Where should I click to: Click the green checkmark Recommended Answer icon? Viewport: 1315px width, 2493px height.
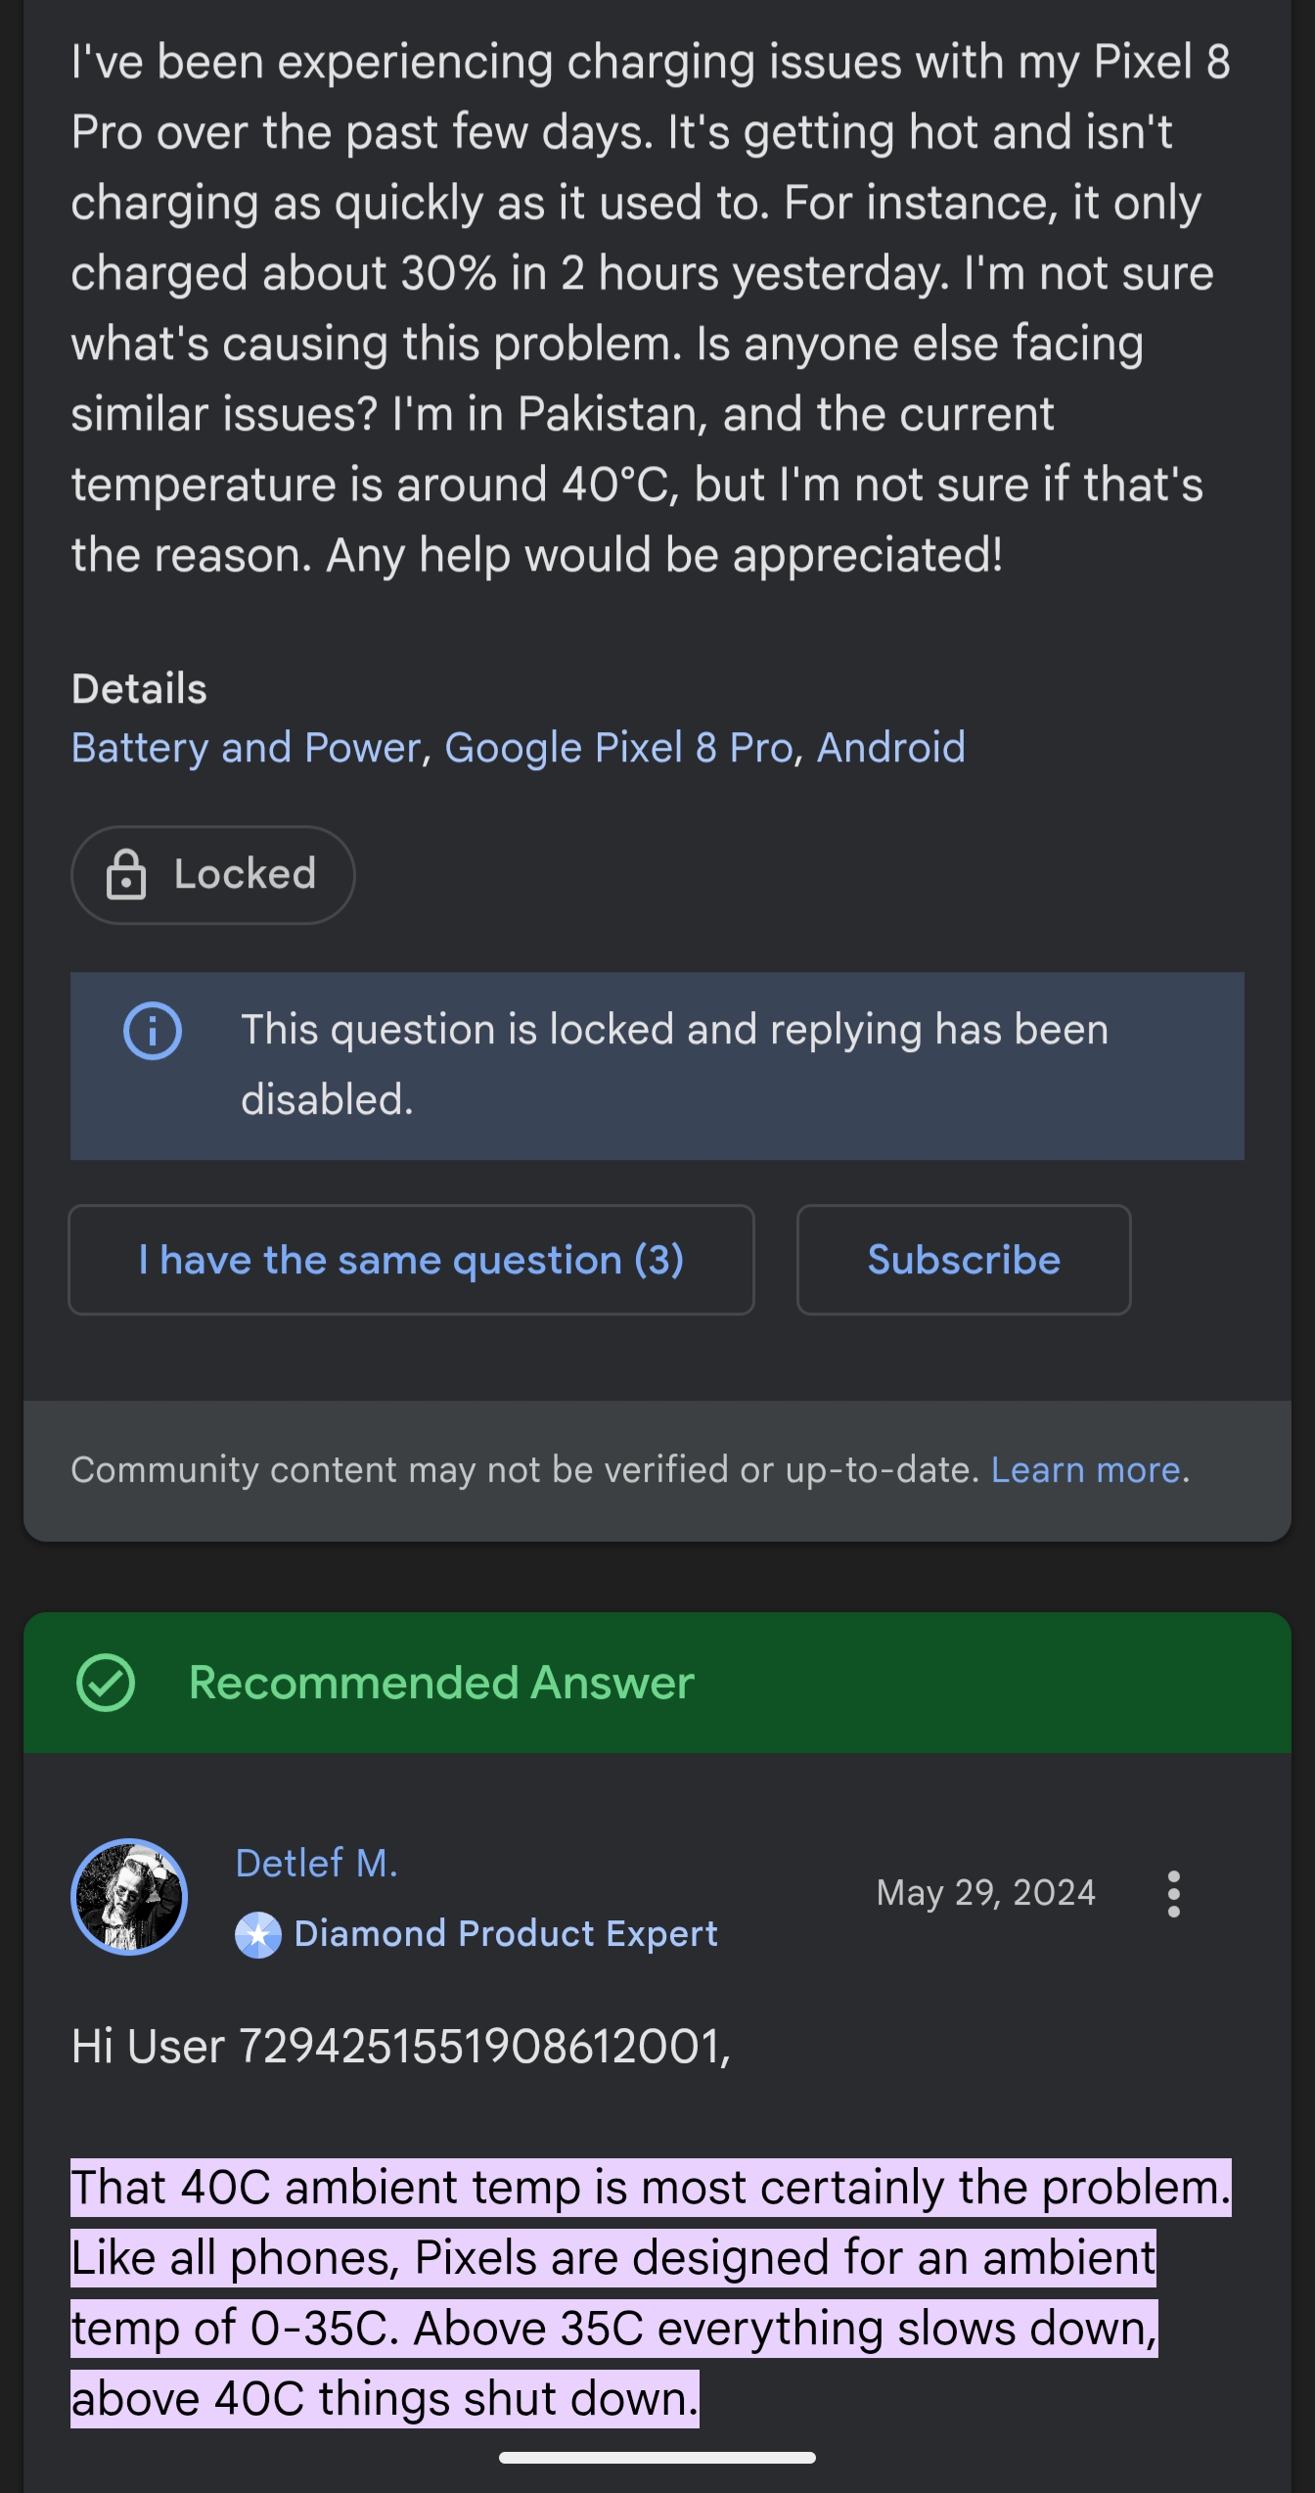pos(106,1683)
